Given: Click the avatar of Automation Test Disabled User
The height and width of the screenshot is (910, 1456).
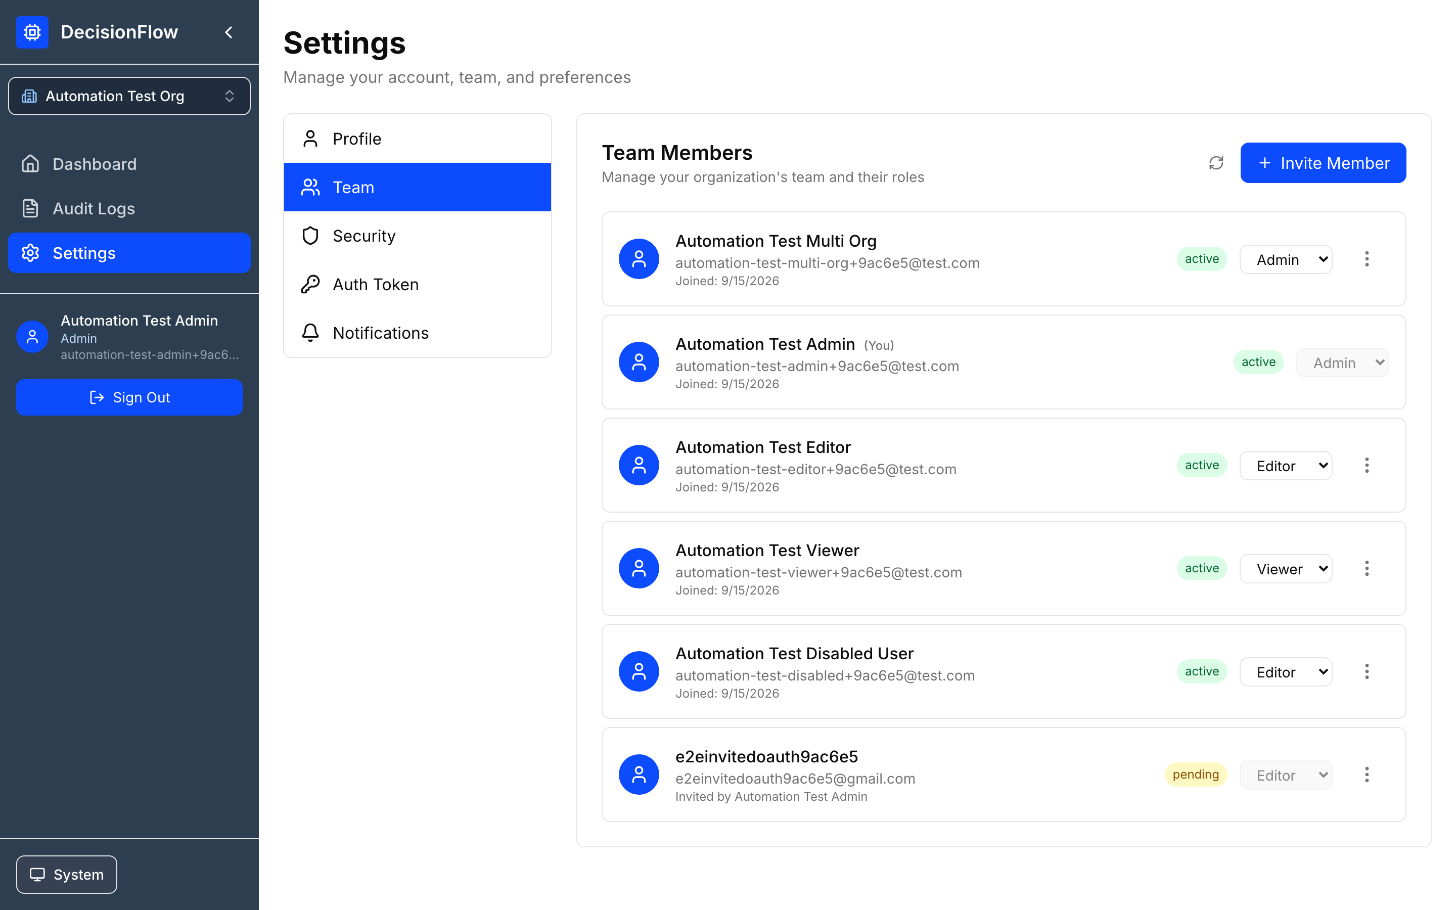Looking at the screenshot, I should click(639, 671).
